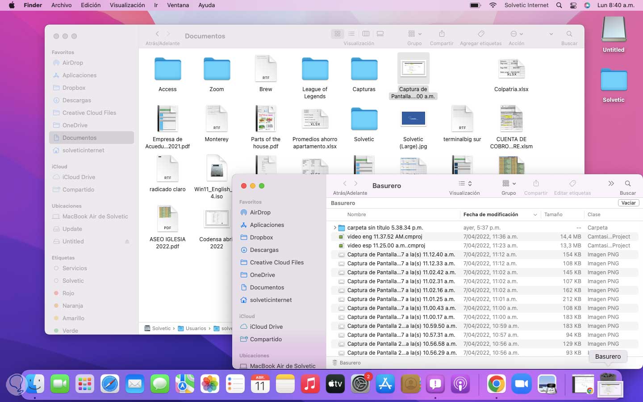The width and height of the screenshot is (643, 402).
Task: Launch the Mail app in Dock
Action: [135, 383]
